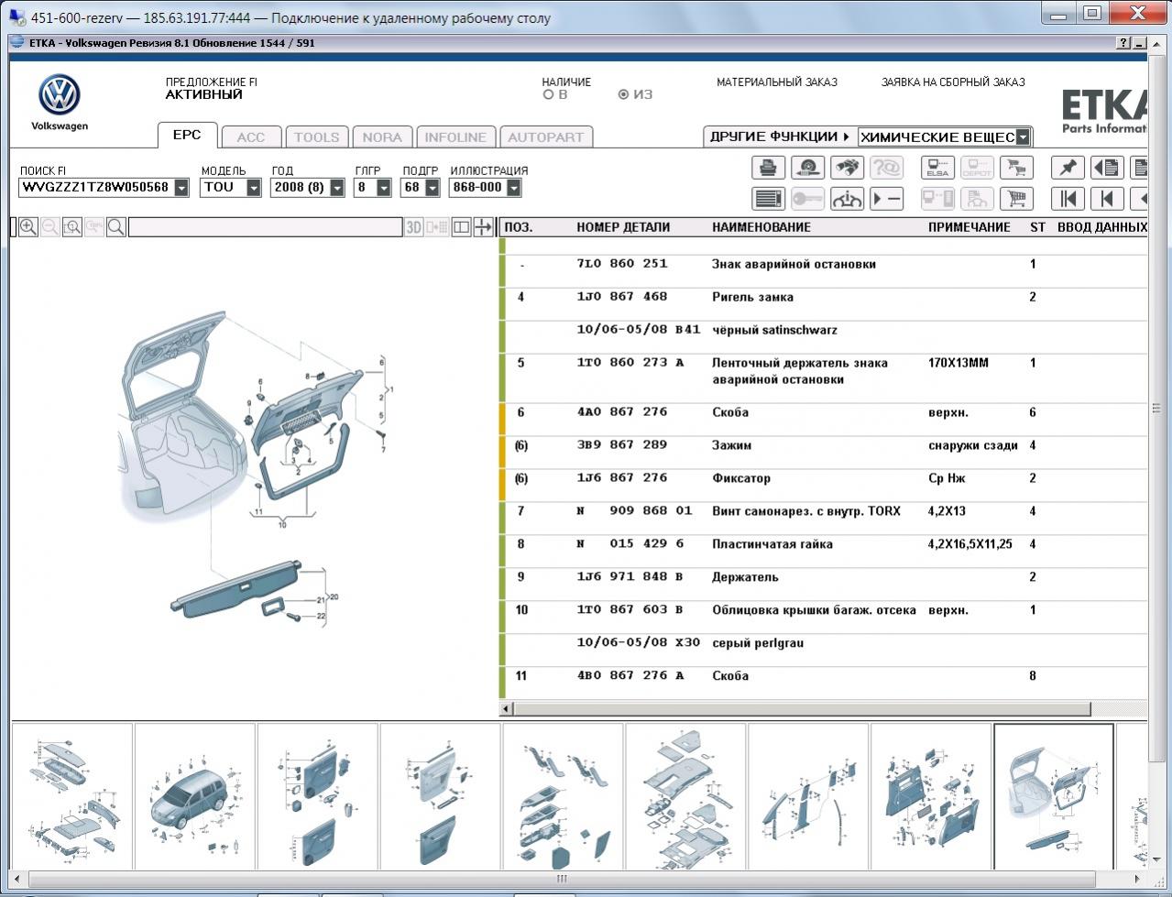Viewport: 1172px width, 897px height.
Task: Click the cross-arrow panel resize icon
Action: 483,227
